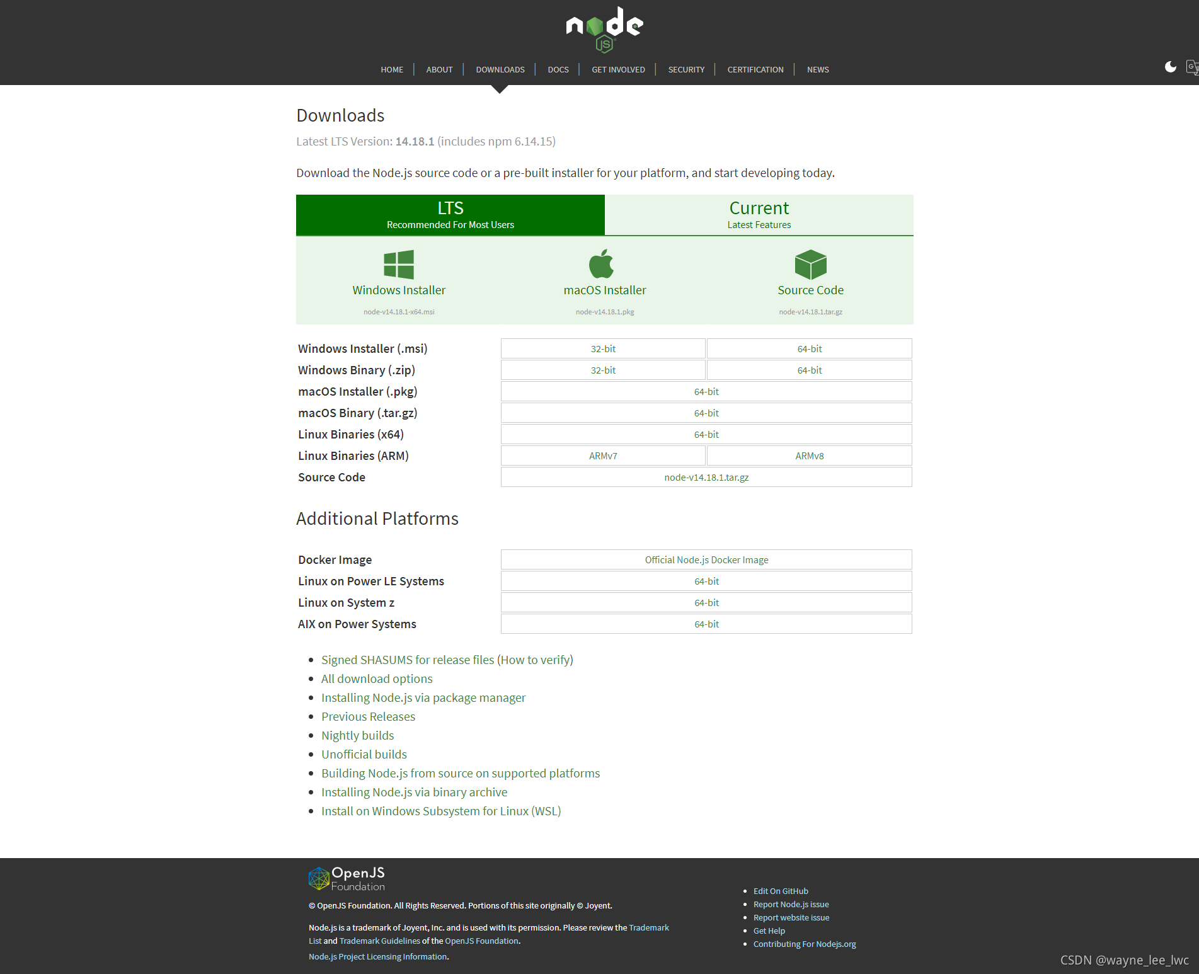Open Signed SHASUMS for release files link

[408, 660]
